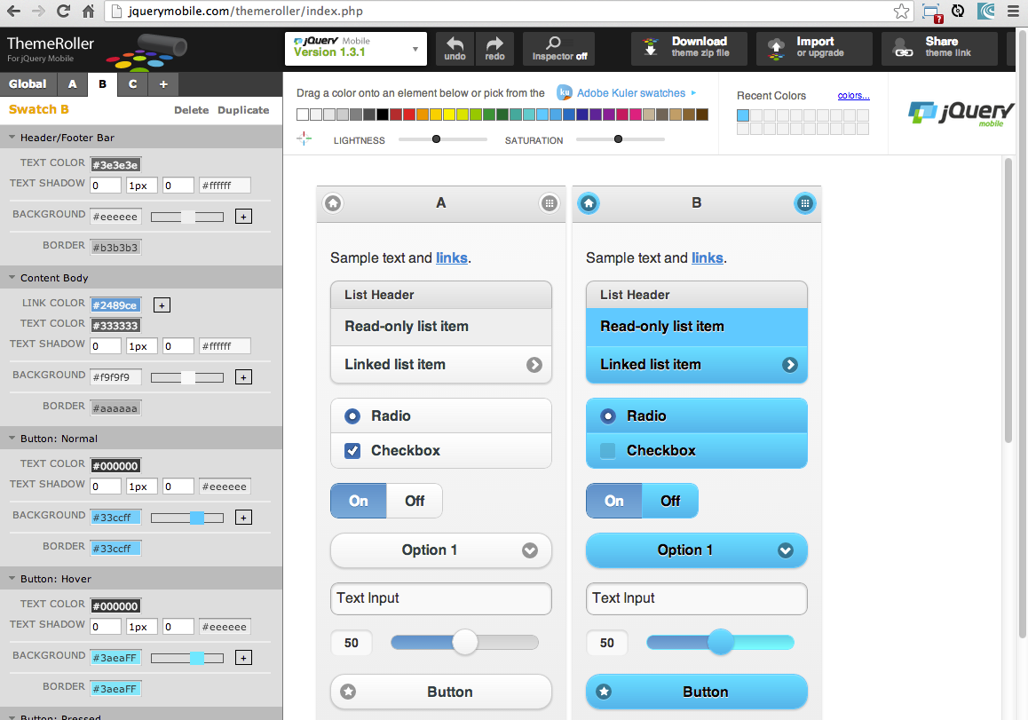Screen dimensions: 1028x720
Task: Click the Lightness slider handle
Action: pyautogui.click(x=436, y=139)
